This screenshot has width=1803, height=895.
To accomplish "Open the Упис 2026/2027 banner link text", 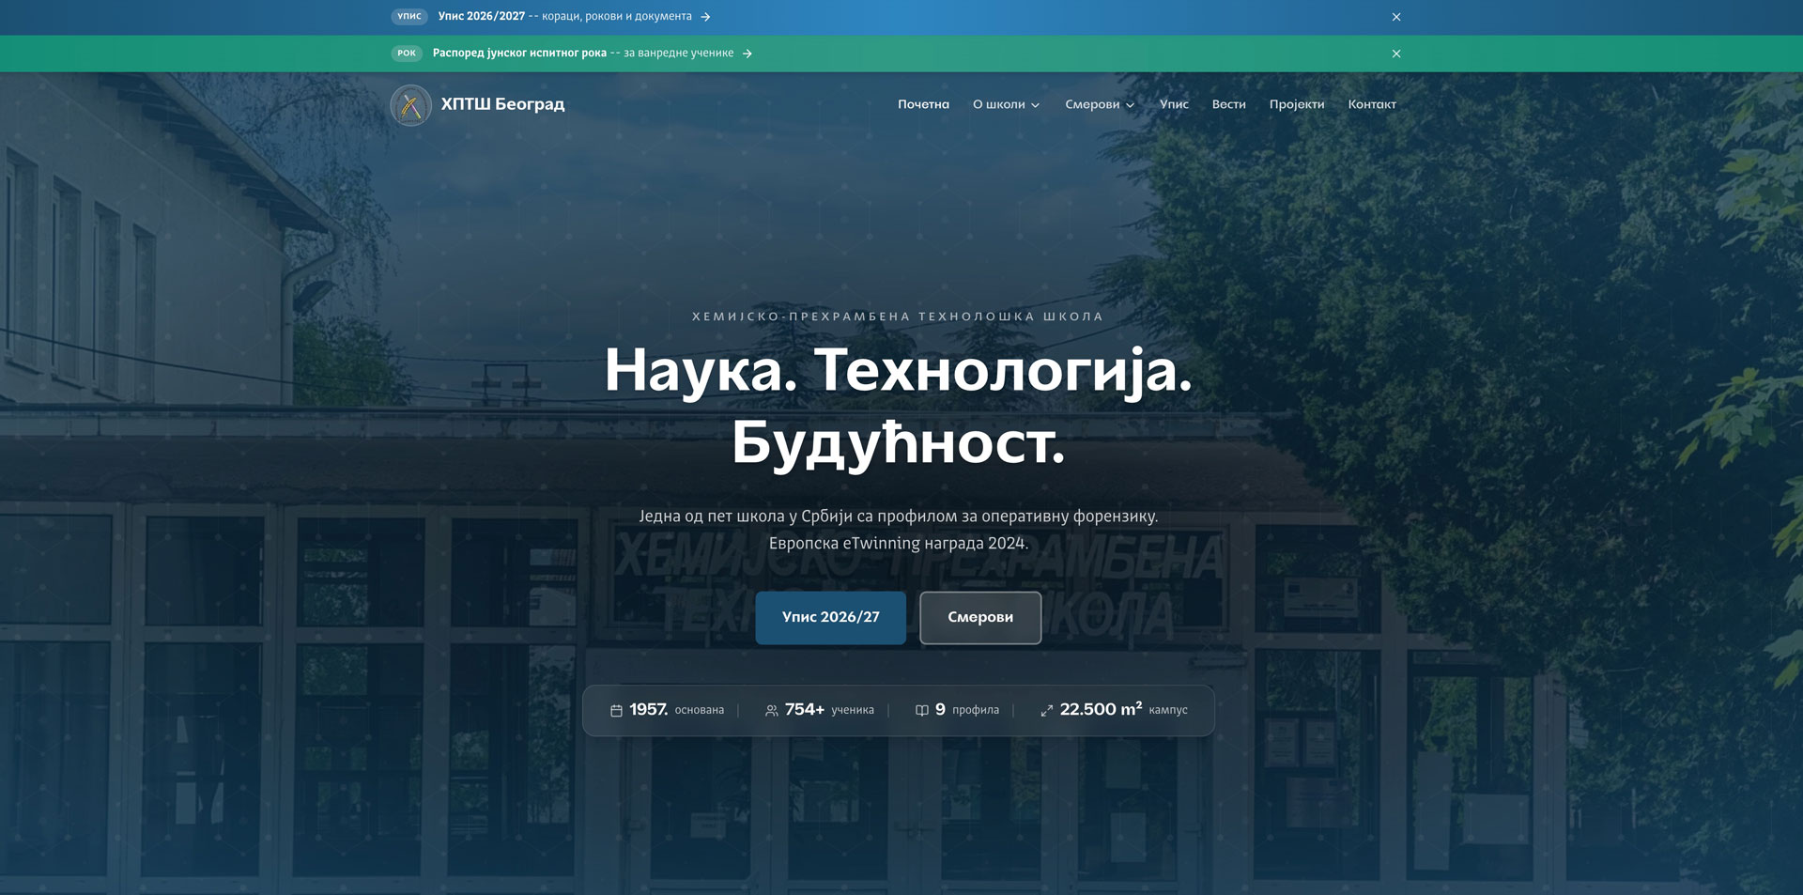I will point(564,16).
